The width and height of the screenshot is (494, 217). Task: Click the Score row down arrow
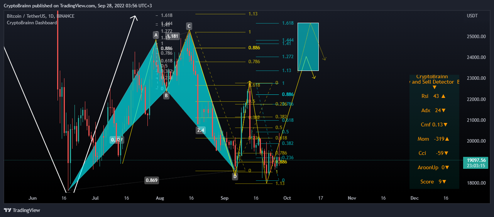(x=444, y=182)
